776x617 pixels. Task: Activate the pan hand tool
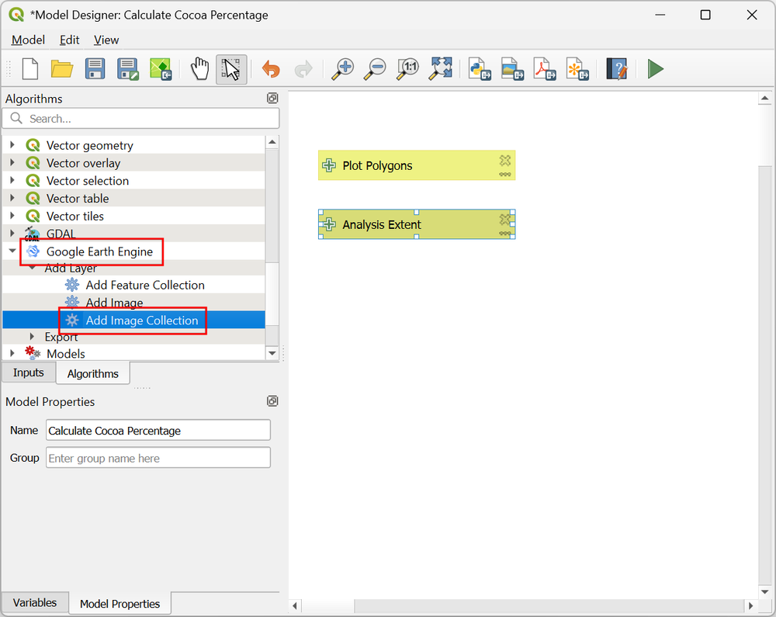[x=200, y=69]
